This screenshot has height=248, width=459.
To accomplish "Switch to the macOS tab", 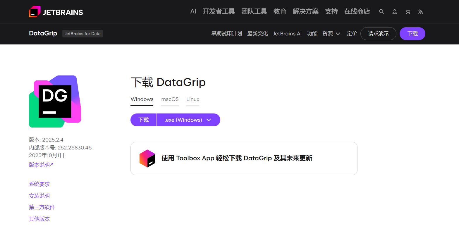I will pyautogui.click(x=170, y=99).
